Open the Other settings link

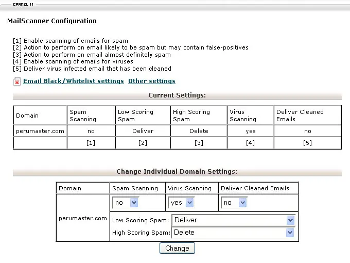click(x=152, y=81)
